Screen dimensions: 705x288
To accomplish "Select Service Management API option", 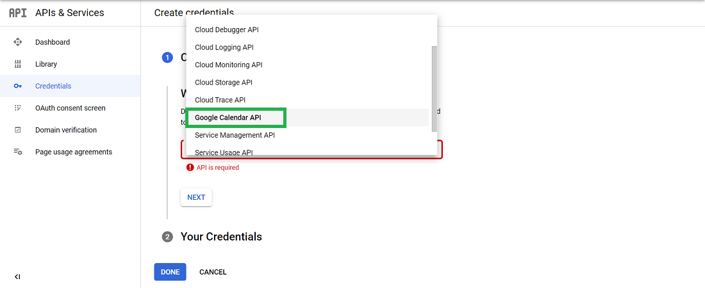I will point(308,135).
